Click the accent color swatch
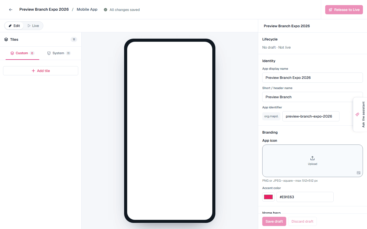This screenshot has width=367, height=229. coord(268,197)
